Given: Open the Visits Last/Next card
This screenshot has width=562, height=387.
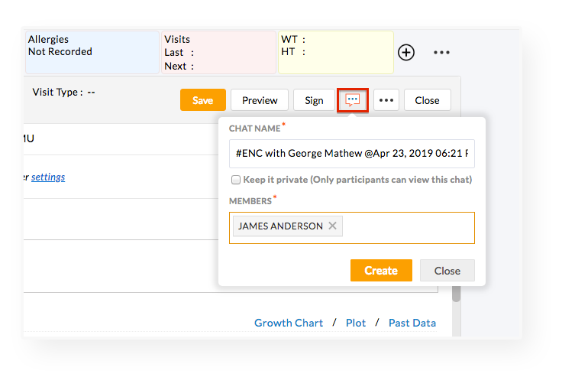Looking at the screenshot, I should 218,52.
